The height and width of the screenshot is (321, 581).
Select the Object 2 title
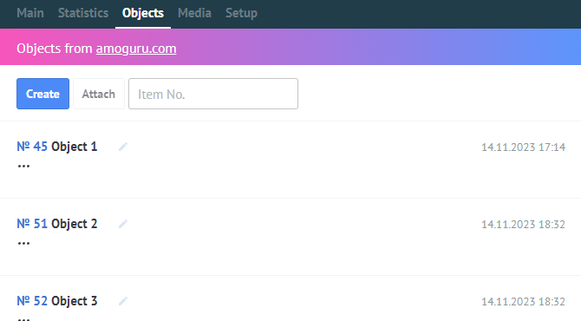pos(74,224)
